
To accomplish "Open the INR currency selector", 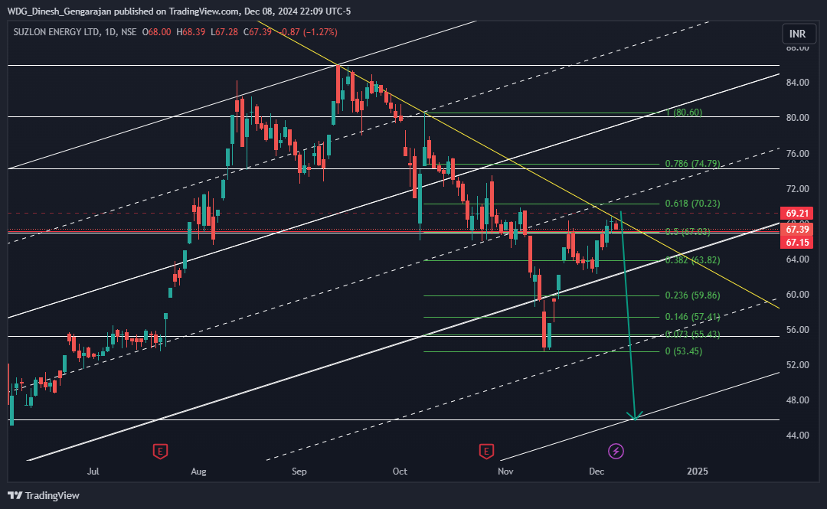I will click(x=797, y=34).
